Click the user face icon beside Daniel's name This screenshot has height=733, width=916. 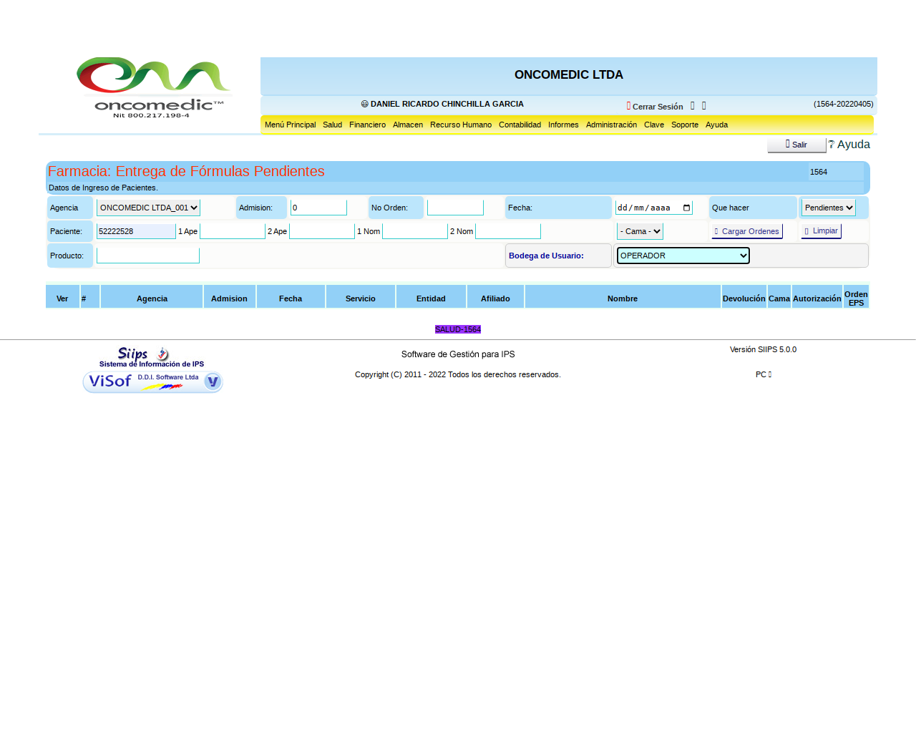[364, 105]
